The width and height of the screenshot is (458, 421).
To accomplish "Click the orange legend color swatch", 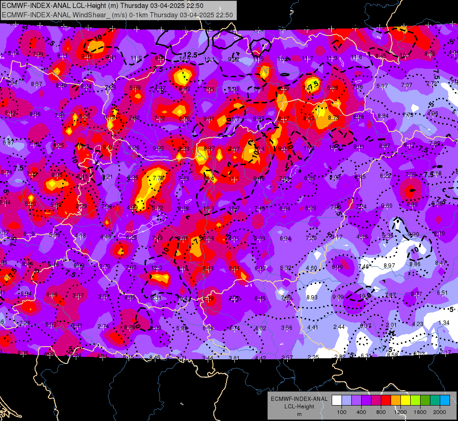I will [x=396, y=400].
